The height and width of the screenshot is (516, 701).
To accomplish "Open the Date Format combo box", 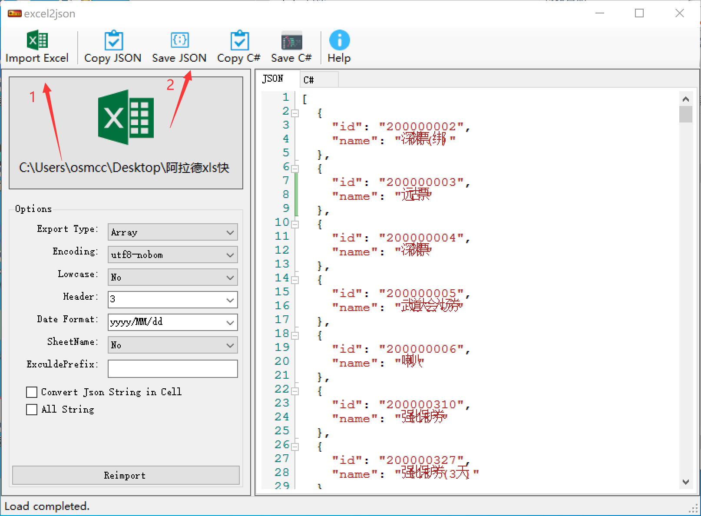I will point(173,322).
